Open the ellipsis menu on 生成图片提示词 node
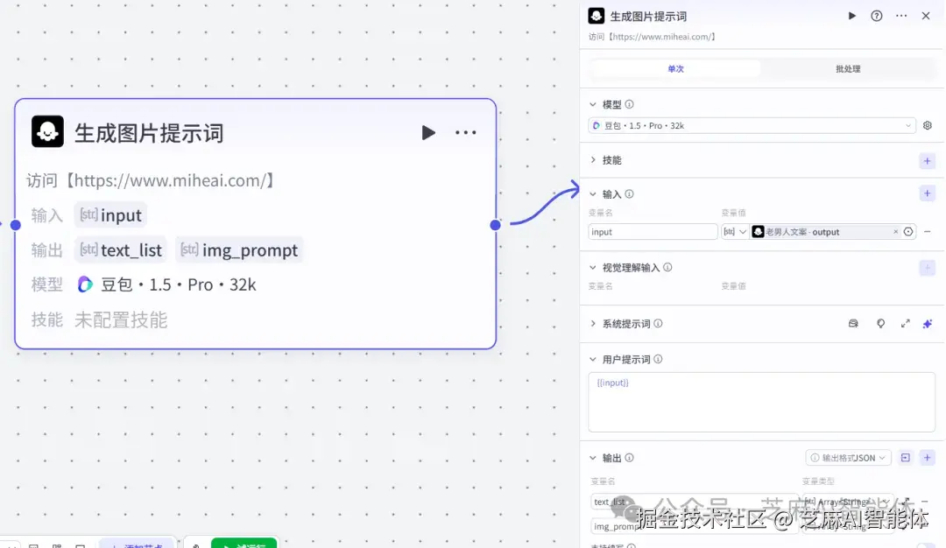The height and width of the screenshot is (548, 946). (466, 132)
